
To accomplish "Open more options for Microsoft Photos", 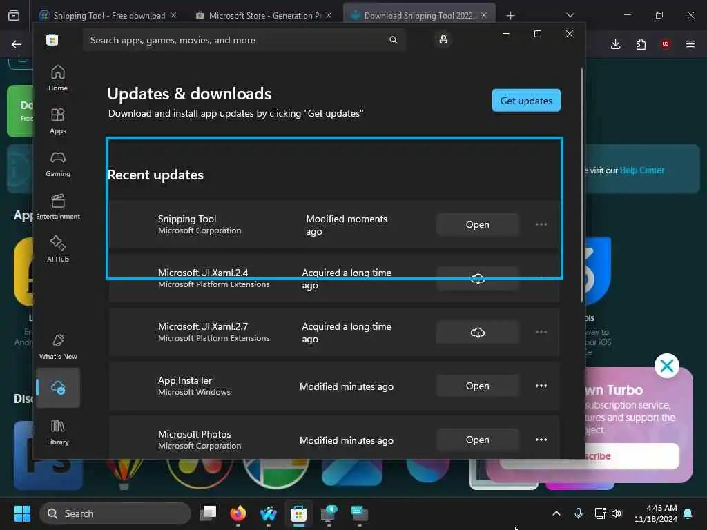I will pos(541,440).
